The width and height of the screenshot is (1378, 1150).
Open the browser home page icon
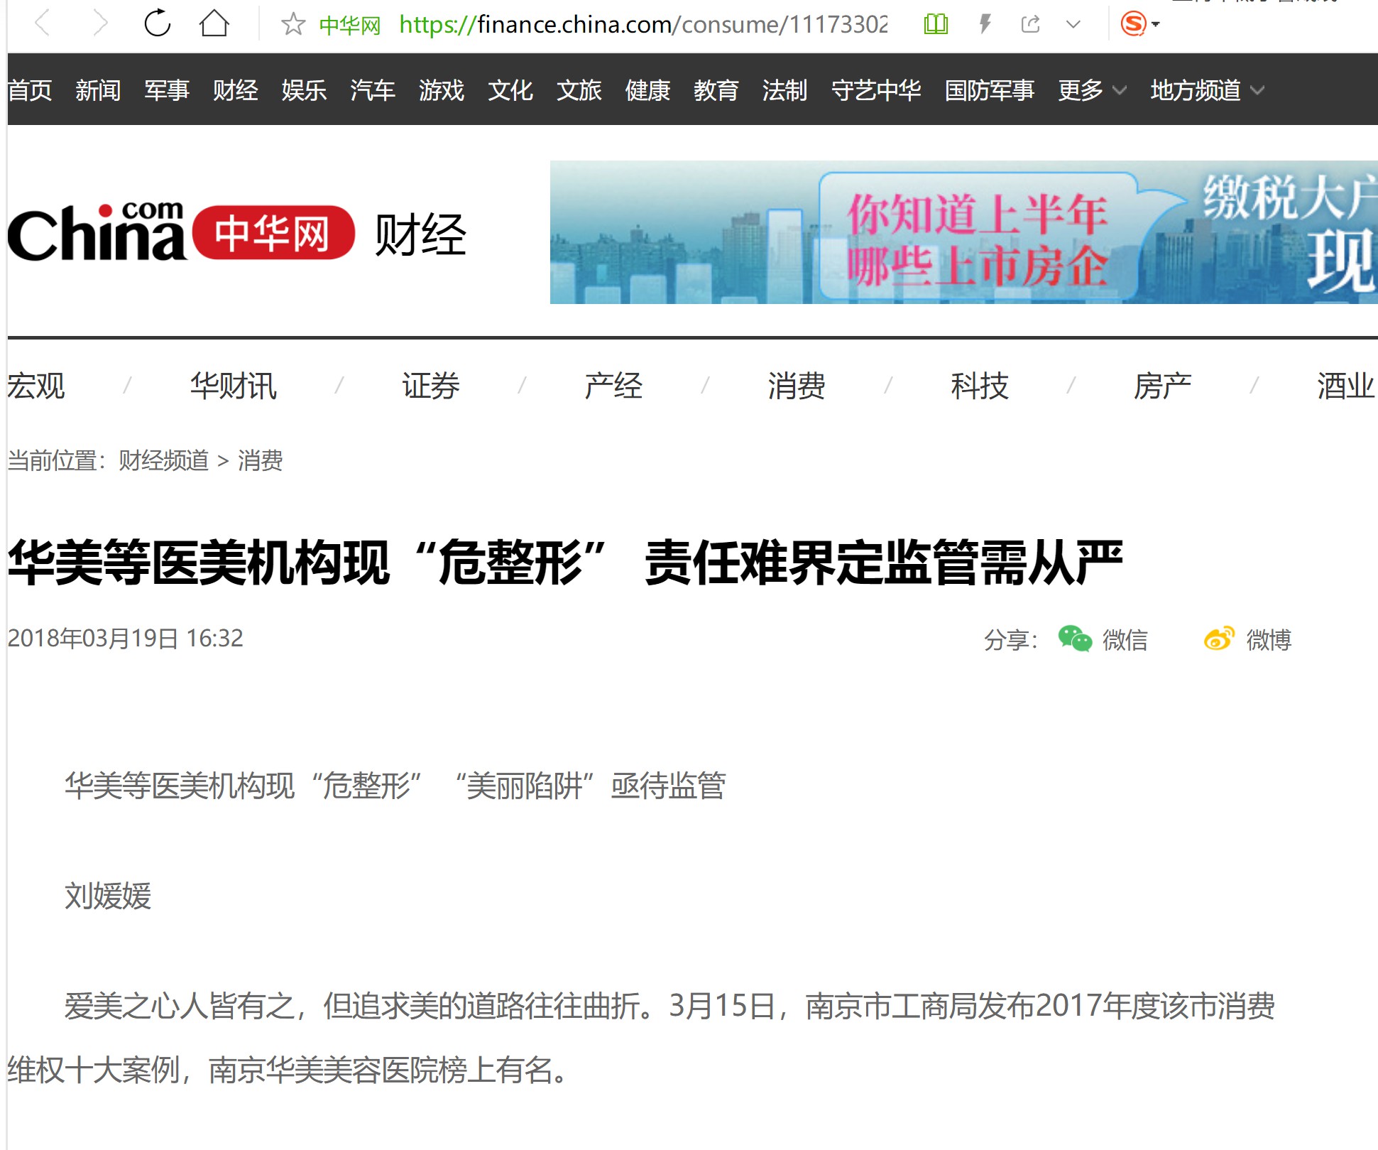click(214, 23)
